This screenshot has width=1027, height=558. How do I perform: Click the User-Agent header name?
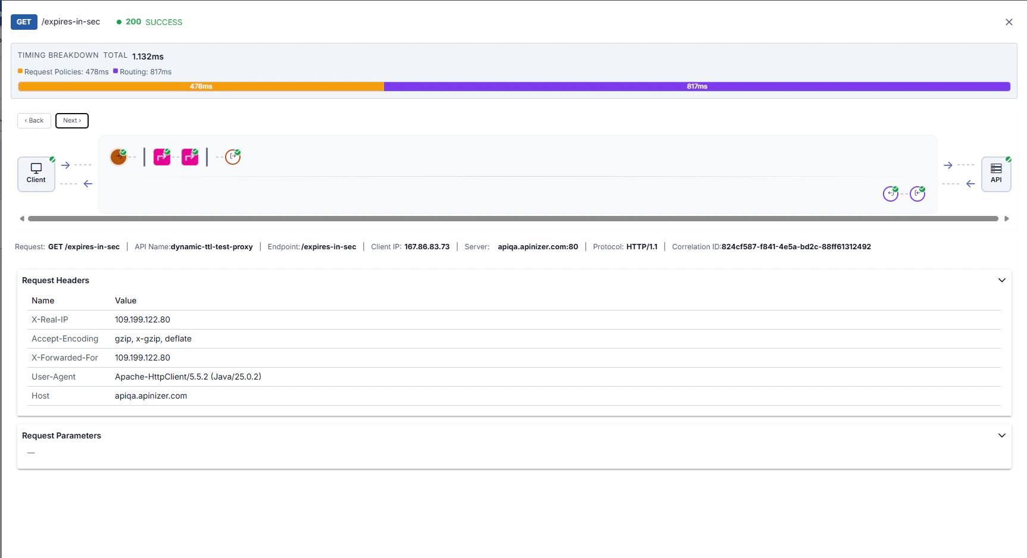(54, 377)
